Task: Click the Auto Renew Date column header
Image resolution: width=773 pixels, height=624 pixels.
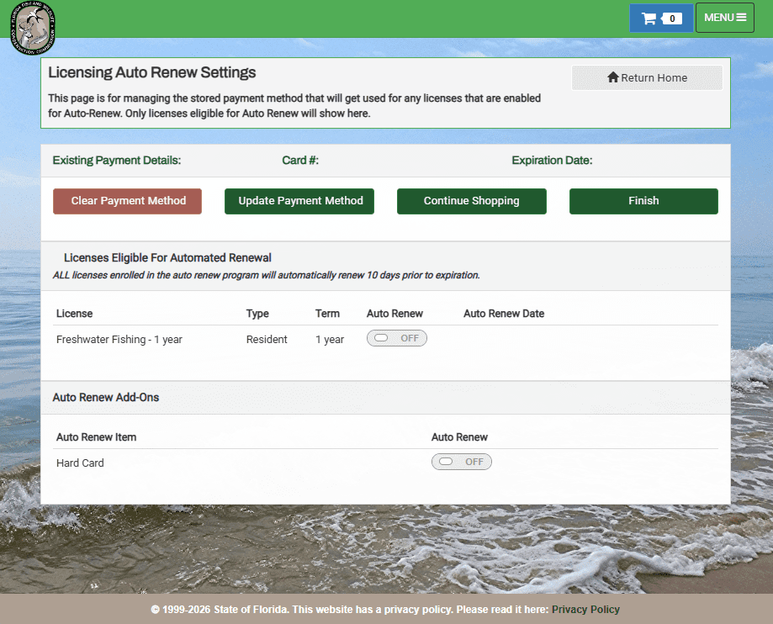Action: click(503, 314)
